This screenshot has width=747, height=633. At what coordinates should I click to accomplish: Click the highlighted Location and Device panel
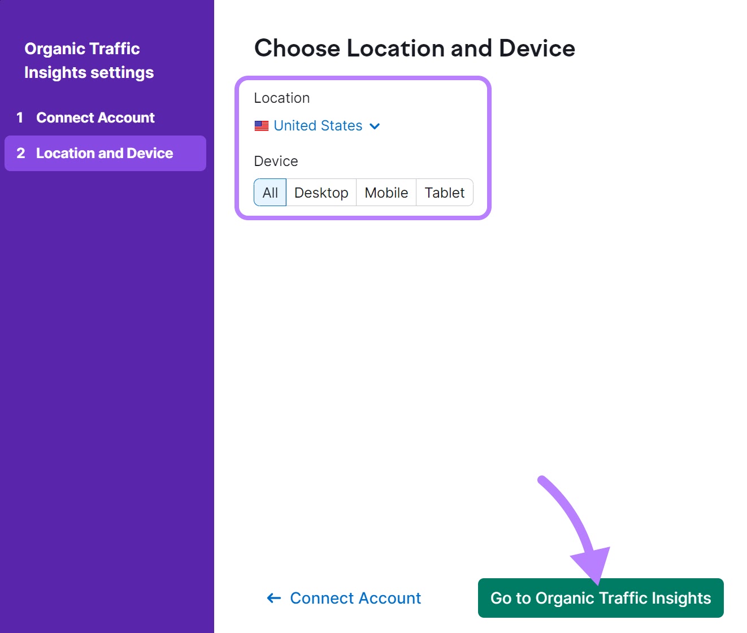(x=364, y=147)
